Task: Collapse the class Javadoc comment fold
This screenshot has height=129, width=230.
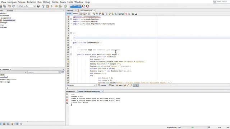Action: (71, 33)
